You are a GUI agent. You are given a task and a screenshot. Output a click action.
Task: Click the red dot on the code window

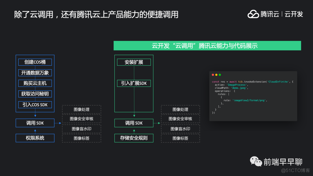click(x=213, y=75)
